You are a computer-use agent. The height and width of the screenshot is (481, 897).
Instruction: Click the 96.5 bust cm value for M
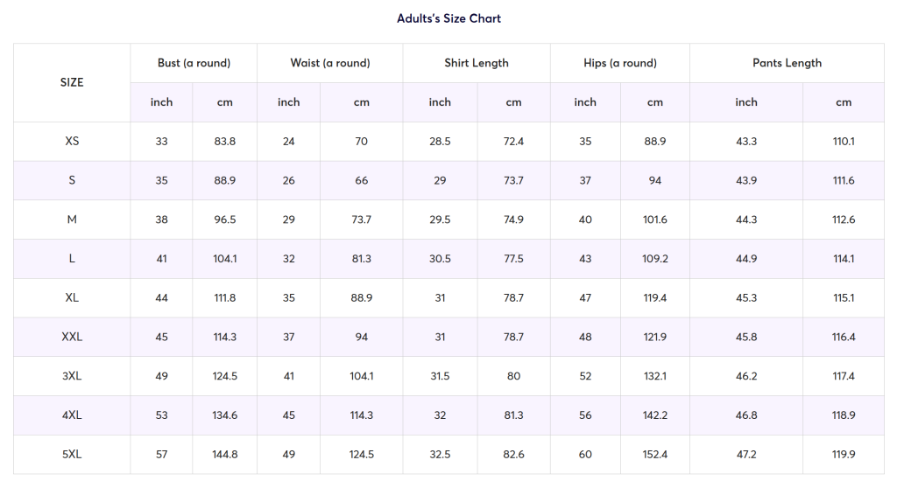(225, 220)
